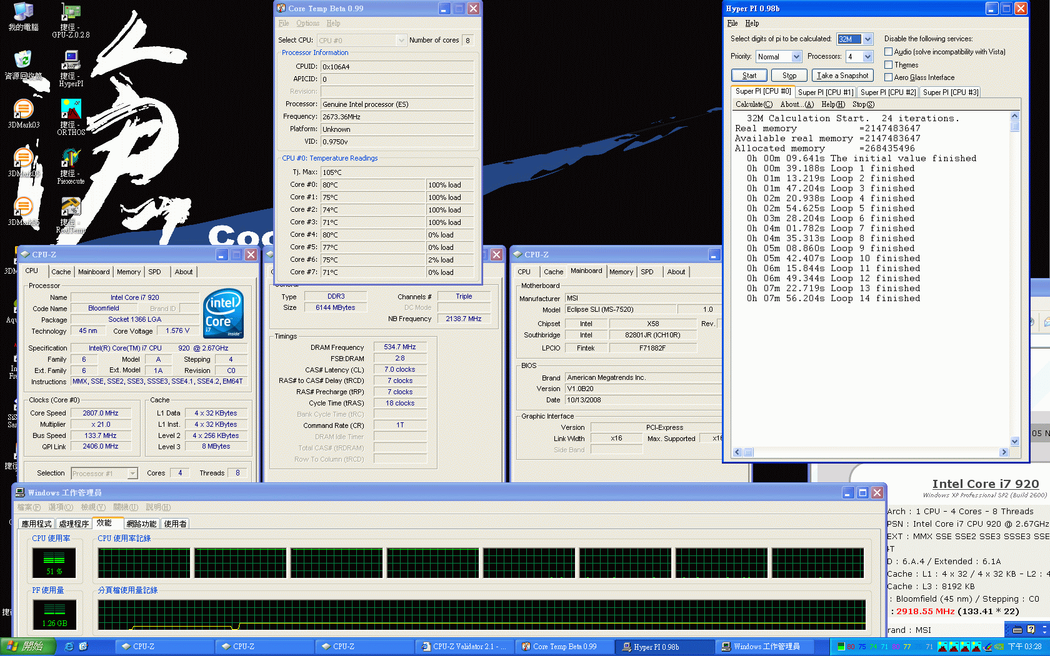Switch to the Networking tab in Task Manager
This screenshot has width=1050, height=656.
pyautogui.click(x=141, y=524)
